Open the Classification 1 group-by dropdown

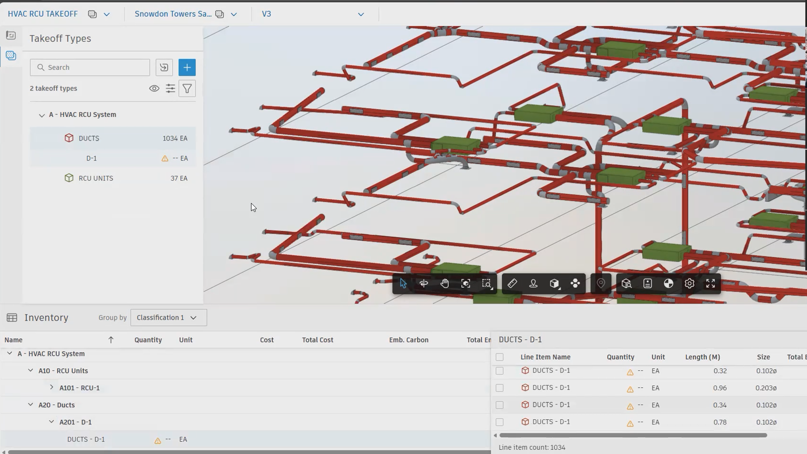click(x=168, y=317)
